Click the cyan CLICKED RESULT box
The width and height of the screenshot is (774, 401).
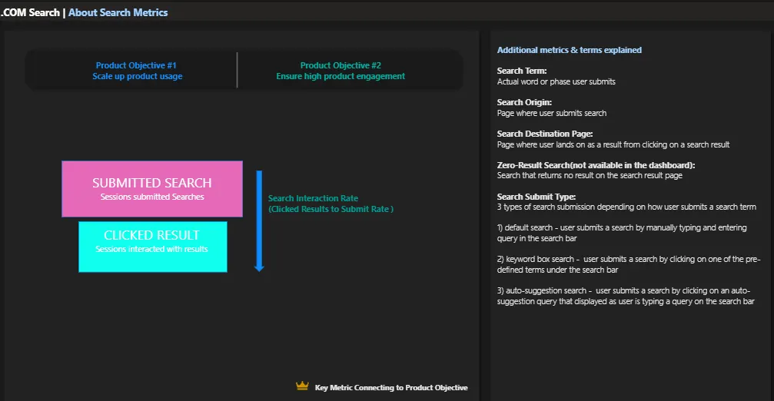pyautogui.click(x=152, y=247)
